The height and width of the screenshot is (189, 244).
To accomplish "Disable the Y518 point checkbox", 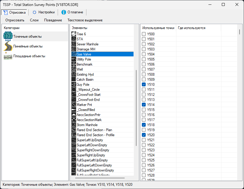I will pos(144,125).
